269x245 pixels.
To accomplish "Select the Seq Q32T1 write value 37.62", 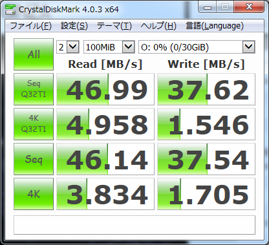I will (x=206, y=89).
